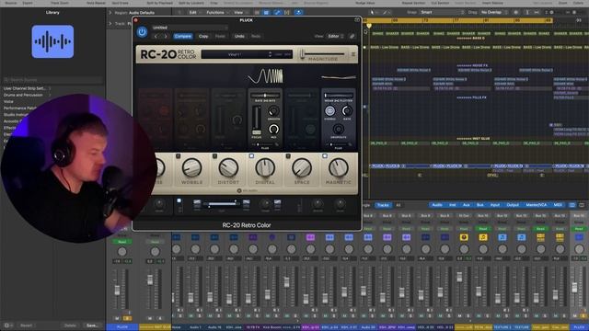Screen dimensions: 589x331
Task: Disable the Digital module checkbox
Action: (x=251, y=155)
